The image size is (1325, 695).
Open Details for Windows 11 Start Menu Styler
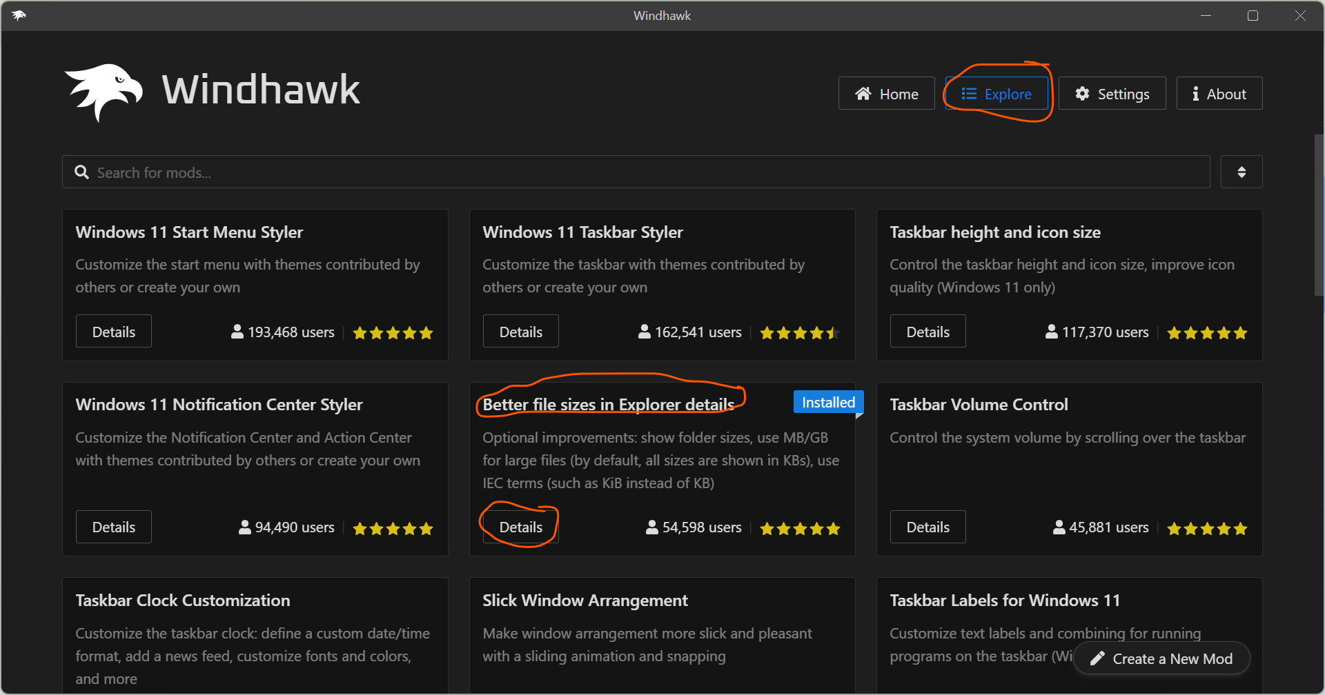(114, 332)
